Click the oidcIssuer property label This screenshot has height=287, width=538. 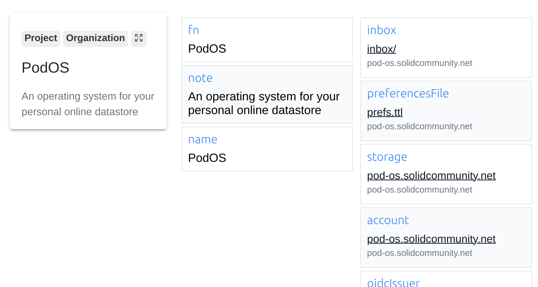tap(393, 283)
